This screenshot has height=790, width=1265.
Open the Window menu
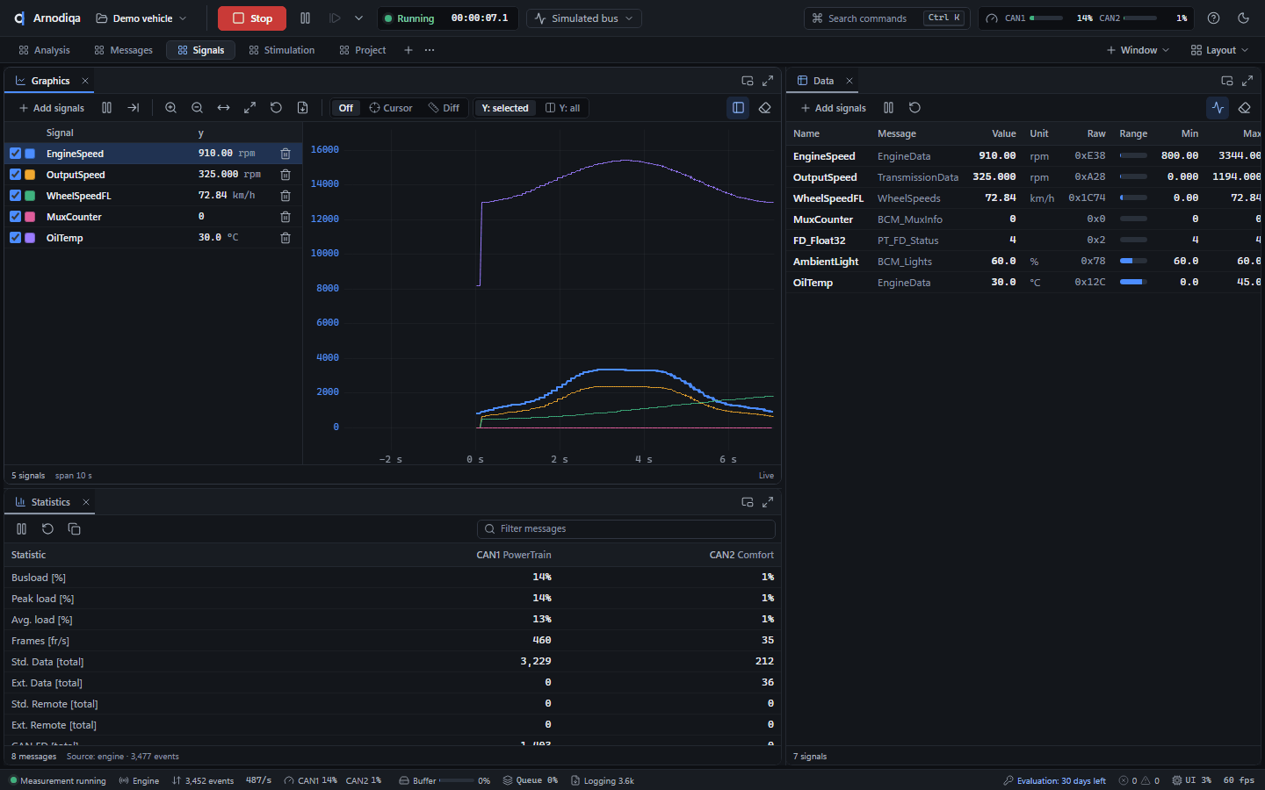click(x=1138, y=50)
